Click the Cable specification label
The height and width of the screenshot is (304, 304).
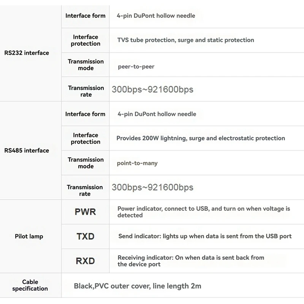(x=30, y=285)
